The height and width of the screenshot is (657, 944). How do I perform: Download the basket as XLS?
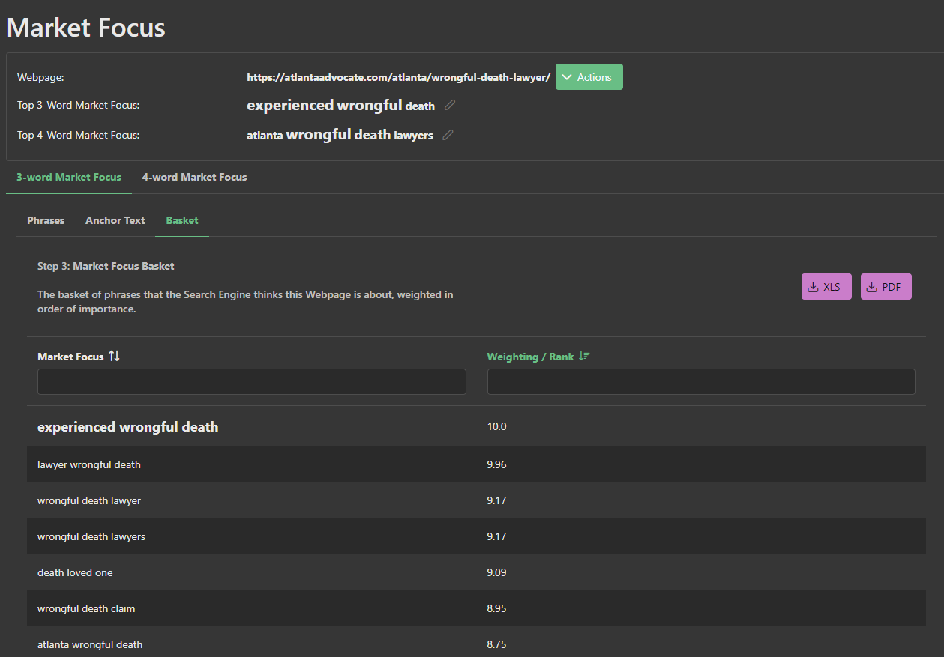[826, 287]
